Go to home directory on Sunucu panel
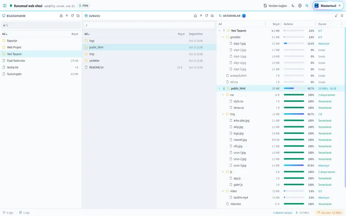 pyautogui.click(x=195, y=16)
